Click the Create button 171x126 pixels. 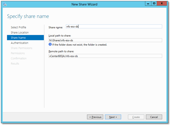[x=136, y=117]
